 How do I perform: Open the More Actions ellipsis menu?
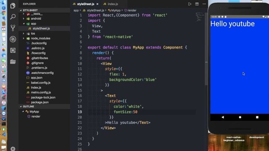204,4
